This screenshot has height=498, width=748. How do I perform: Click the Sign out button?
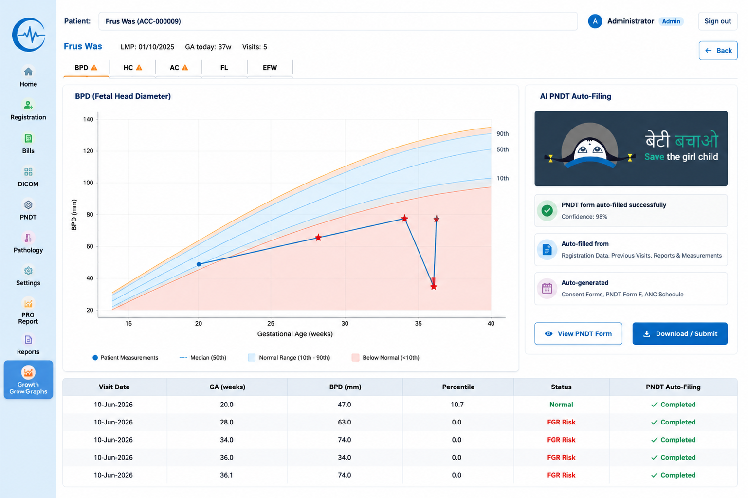coord(717,21)
